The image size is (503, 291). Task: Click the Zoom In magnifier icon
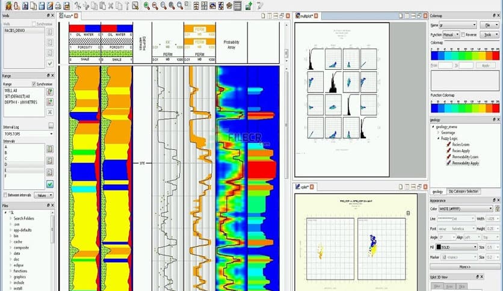(146, 6)
